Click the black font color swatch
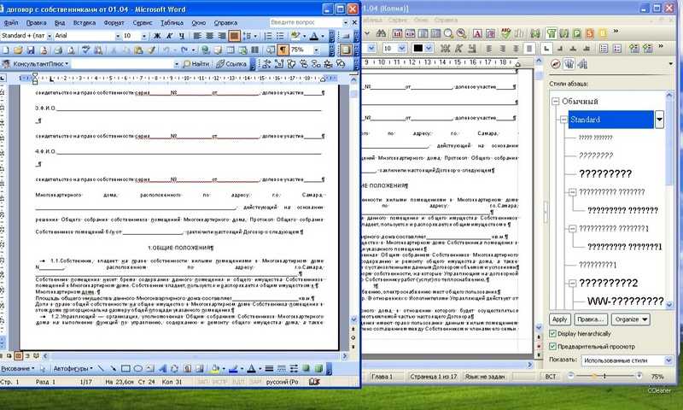Screen dimensions: 683x410 tap(419, 49)
